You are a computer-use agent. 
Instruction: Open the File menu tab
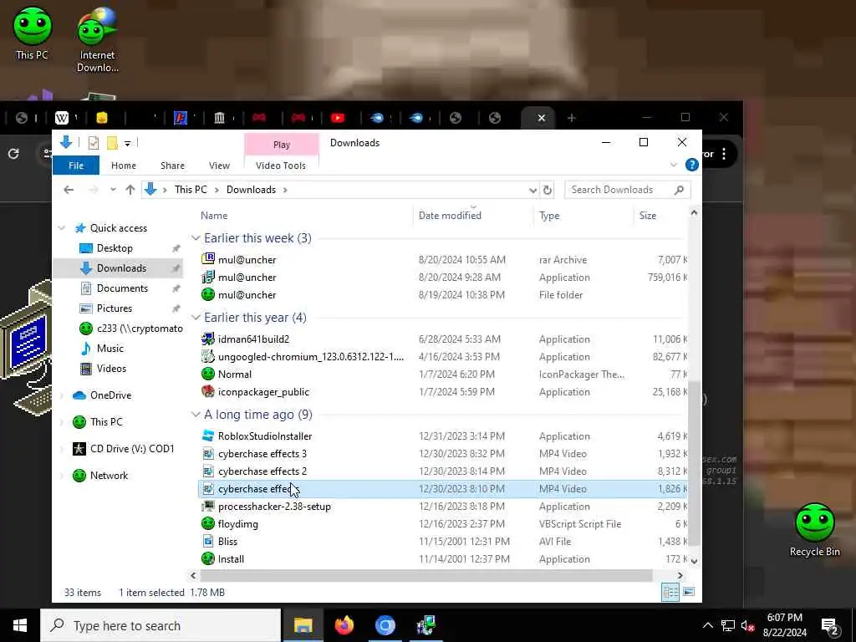pos(76,166)
